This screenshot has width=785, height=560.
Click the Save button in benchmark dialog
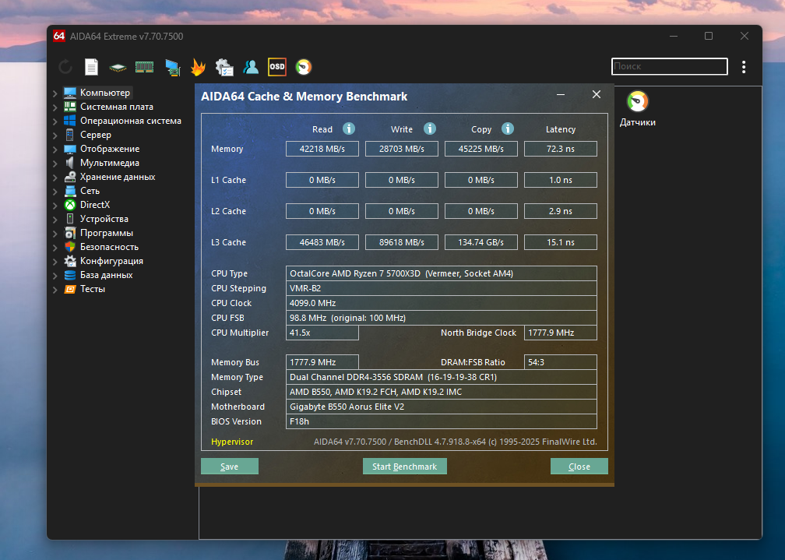229,467
